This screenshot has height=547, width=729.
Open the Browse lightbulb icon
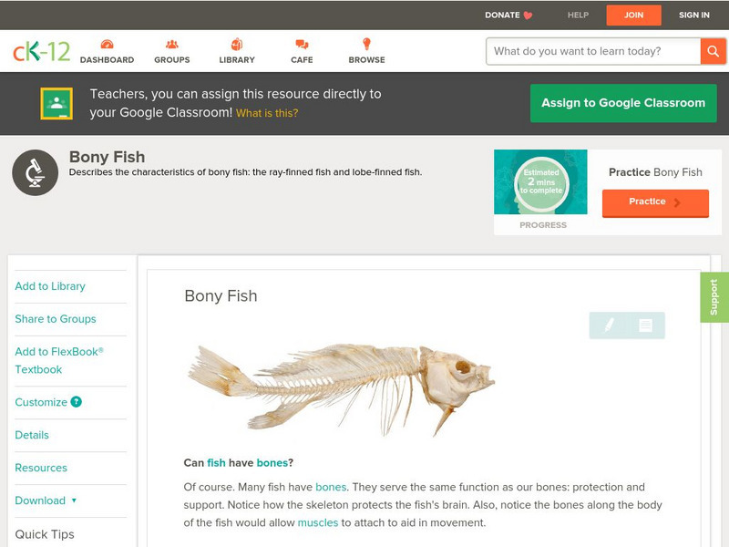click(x=366, y=45)
